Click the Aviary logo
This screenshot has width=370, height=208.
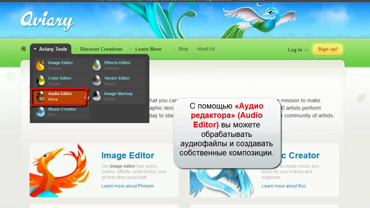(47, 21)
